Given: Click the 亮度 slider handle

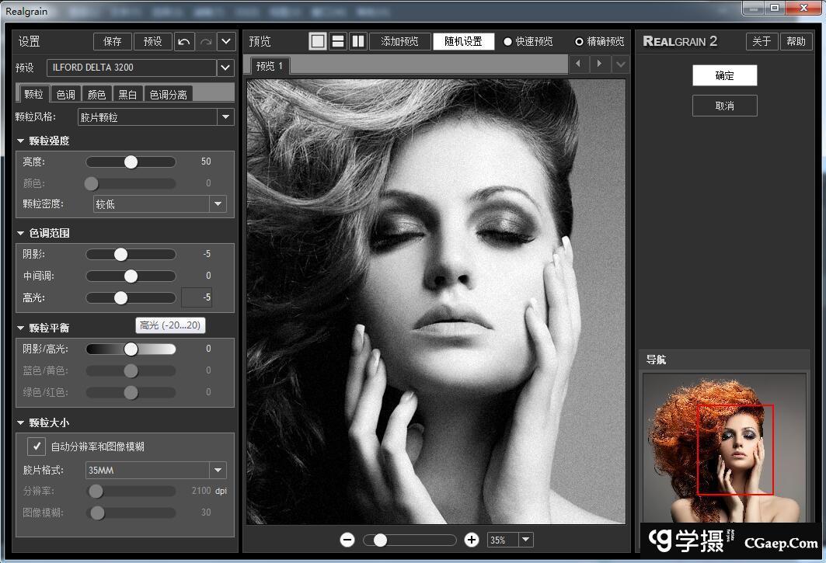Looking at the screenshot, I should pyautogui.click(x=131, y=162).
